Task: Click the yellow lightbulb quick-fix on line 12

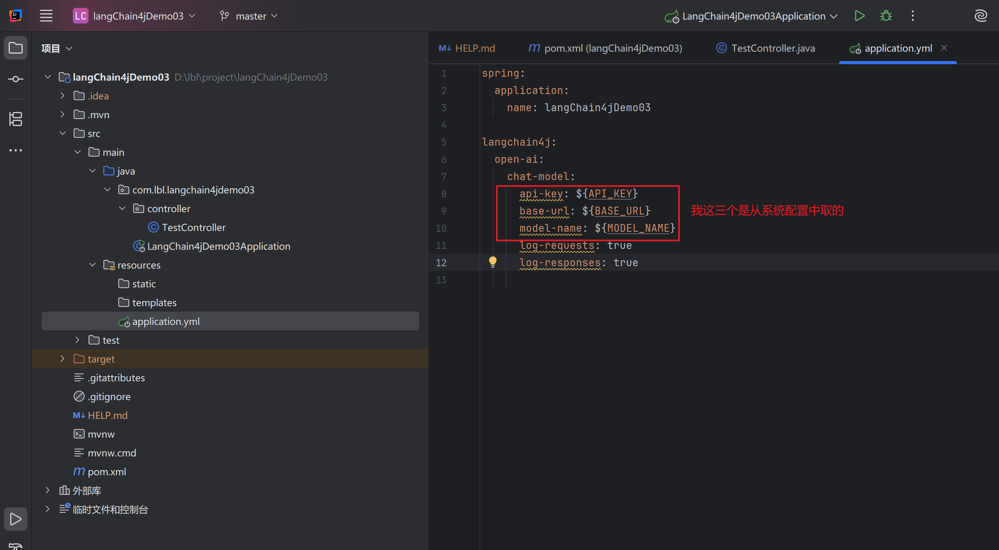Action: pyautogui.click(x=493, y=262)
